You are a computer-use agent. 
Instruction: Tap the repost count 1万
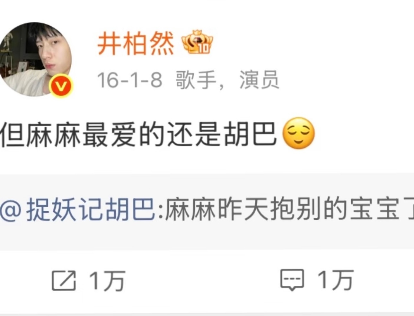coord(107,281)
